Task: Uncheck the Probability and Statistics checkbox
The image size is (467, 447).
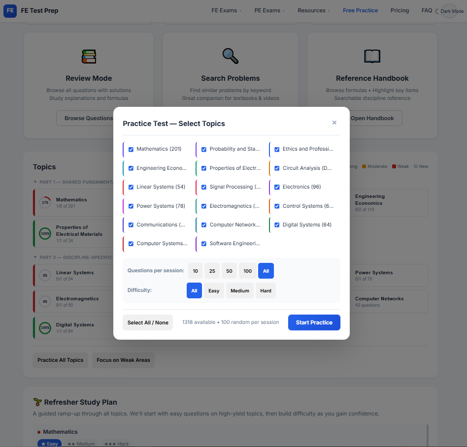Action: click(x=204, y=149)
